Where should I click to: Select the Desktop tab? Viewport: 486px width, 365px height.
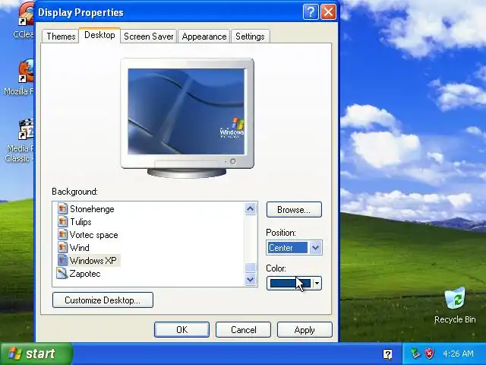pyautogui.click(x=99, y=35)
